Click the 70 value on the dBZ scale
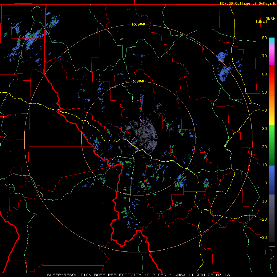277x277 pixels. click(x=264, y=56)
